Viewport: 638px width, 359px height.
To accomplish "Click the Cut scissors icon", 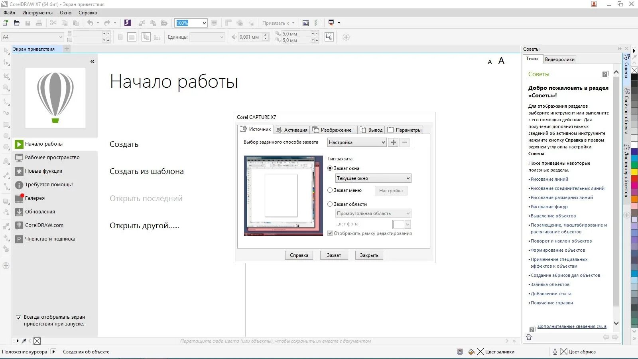I will (53, 23).
